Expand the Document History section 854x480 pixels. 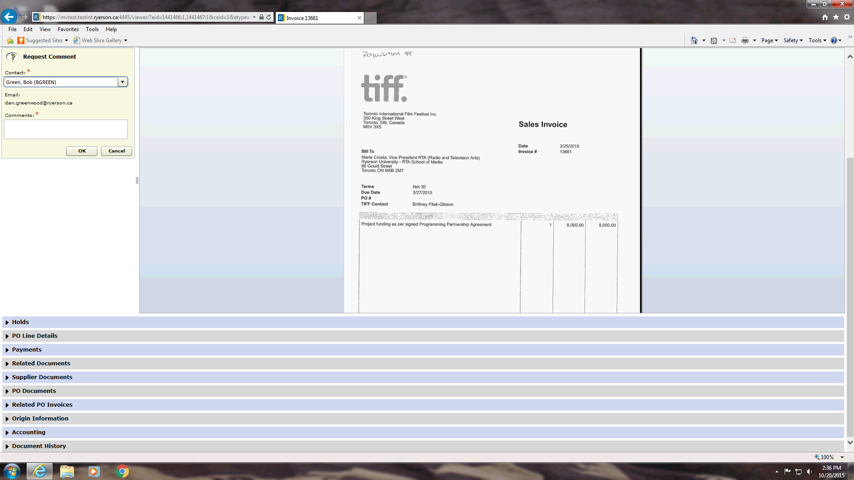click(x=39, y=446)
